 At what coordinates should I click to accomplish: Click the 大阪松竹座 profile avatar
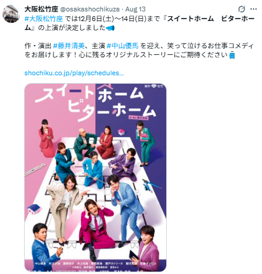[x=11, y=14]
